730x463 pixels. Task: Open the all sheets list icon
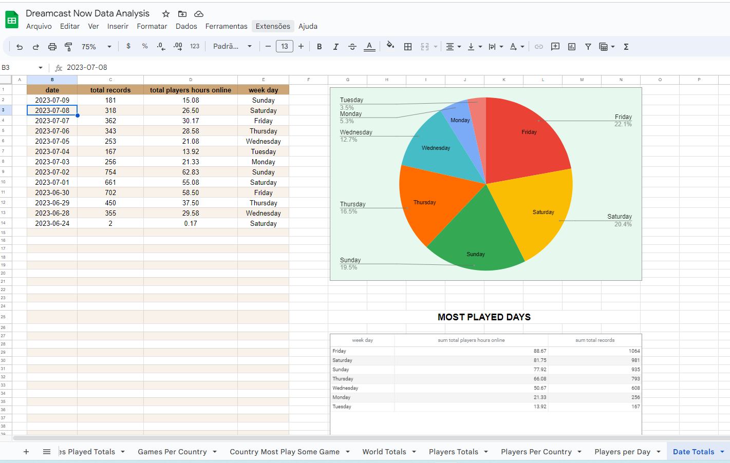[47, 452]
